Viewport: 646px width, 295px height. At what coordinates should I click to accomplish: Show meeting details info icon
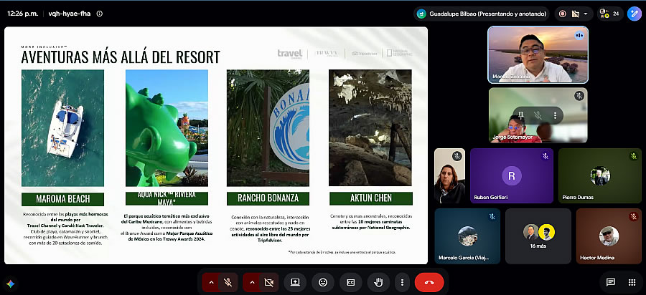(x=99, y=14)
